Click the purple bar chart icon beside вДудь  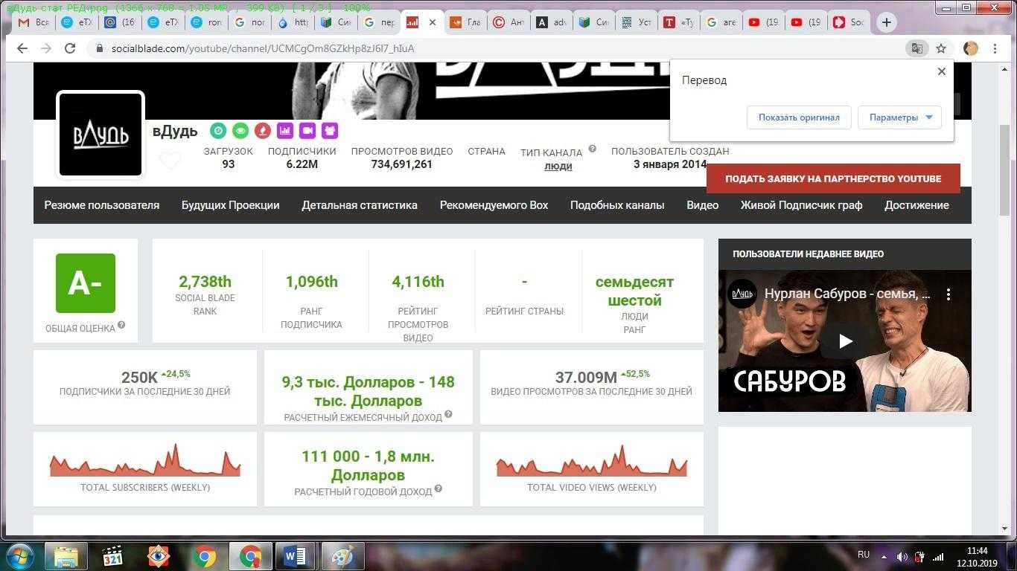284,131
